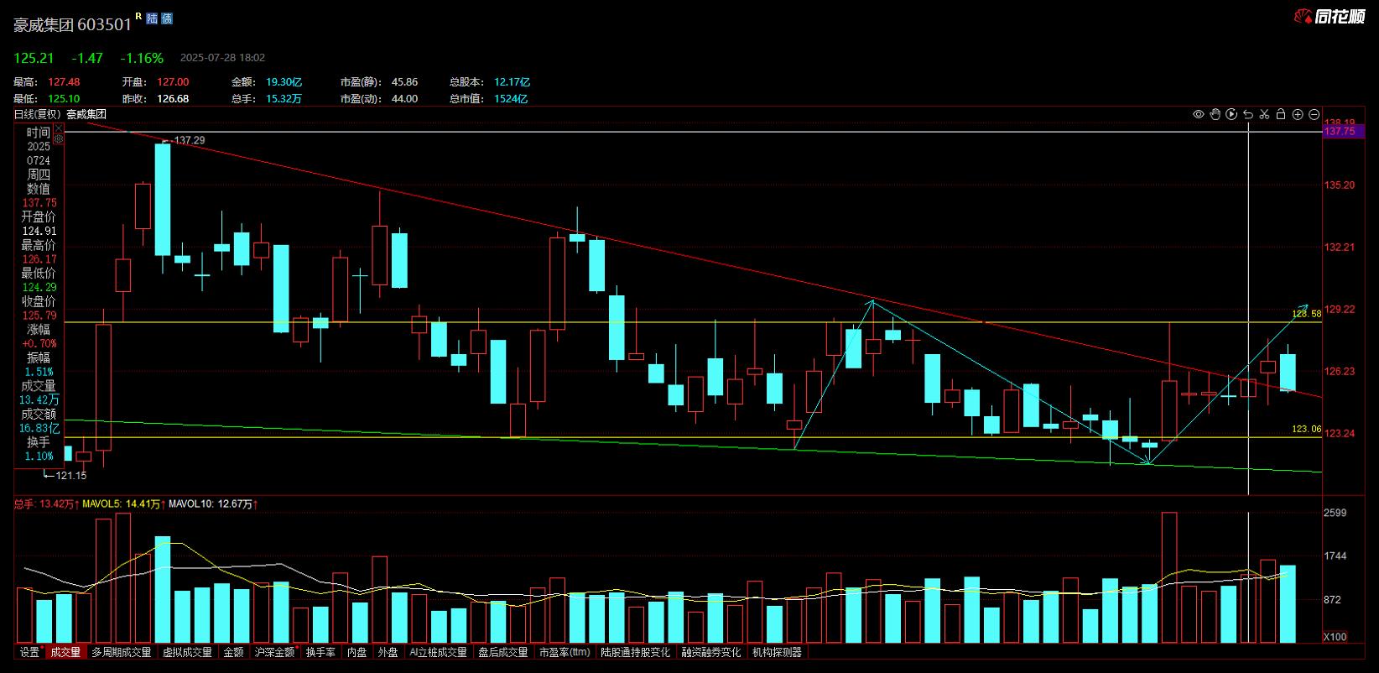Click the 最高 value 127.48
Viewport: 1379px width, 673px height.
[x=64, y=82]
